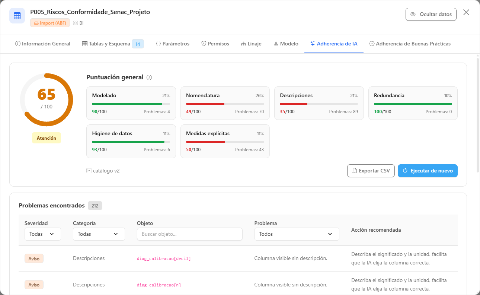
Task: Click the catálogo v2 checklist icon
Action: tap(89, 171)
